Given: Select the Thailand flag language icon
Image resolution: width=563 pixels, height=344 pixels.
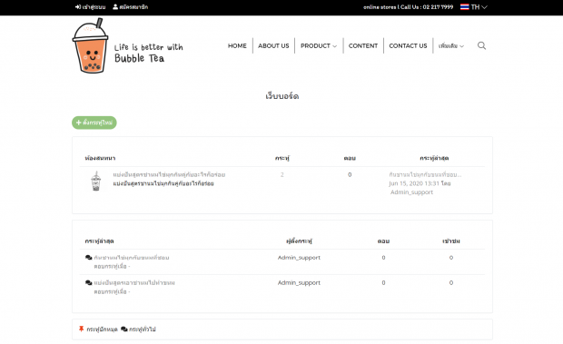Looking at the screenshot, I should point(465,7).
